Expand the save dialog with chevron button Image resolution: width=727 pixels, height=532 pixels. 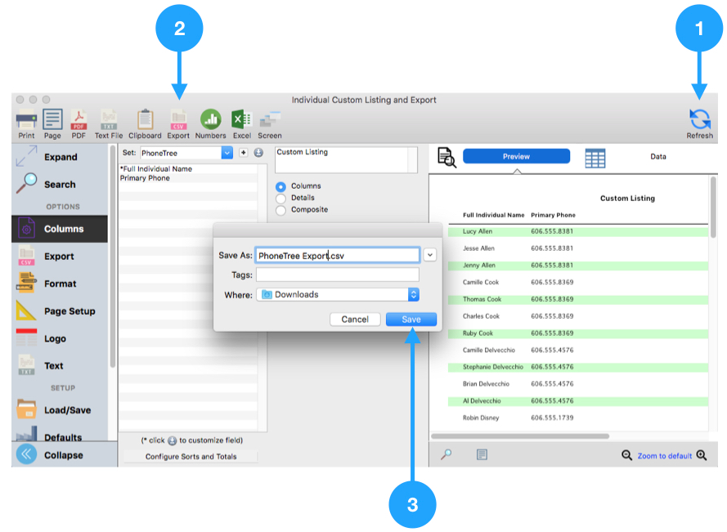click(x=430, y=255)
